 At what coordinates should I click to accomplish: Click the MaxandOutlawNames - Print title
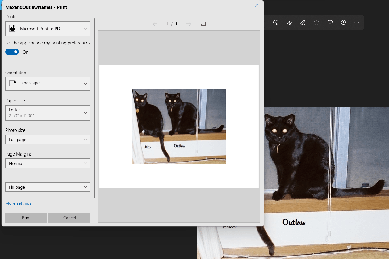[36, 7]
